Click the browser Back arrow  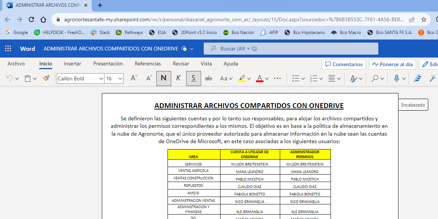(x=7, y=19)
